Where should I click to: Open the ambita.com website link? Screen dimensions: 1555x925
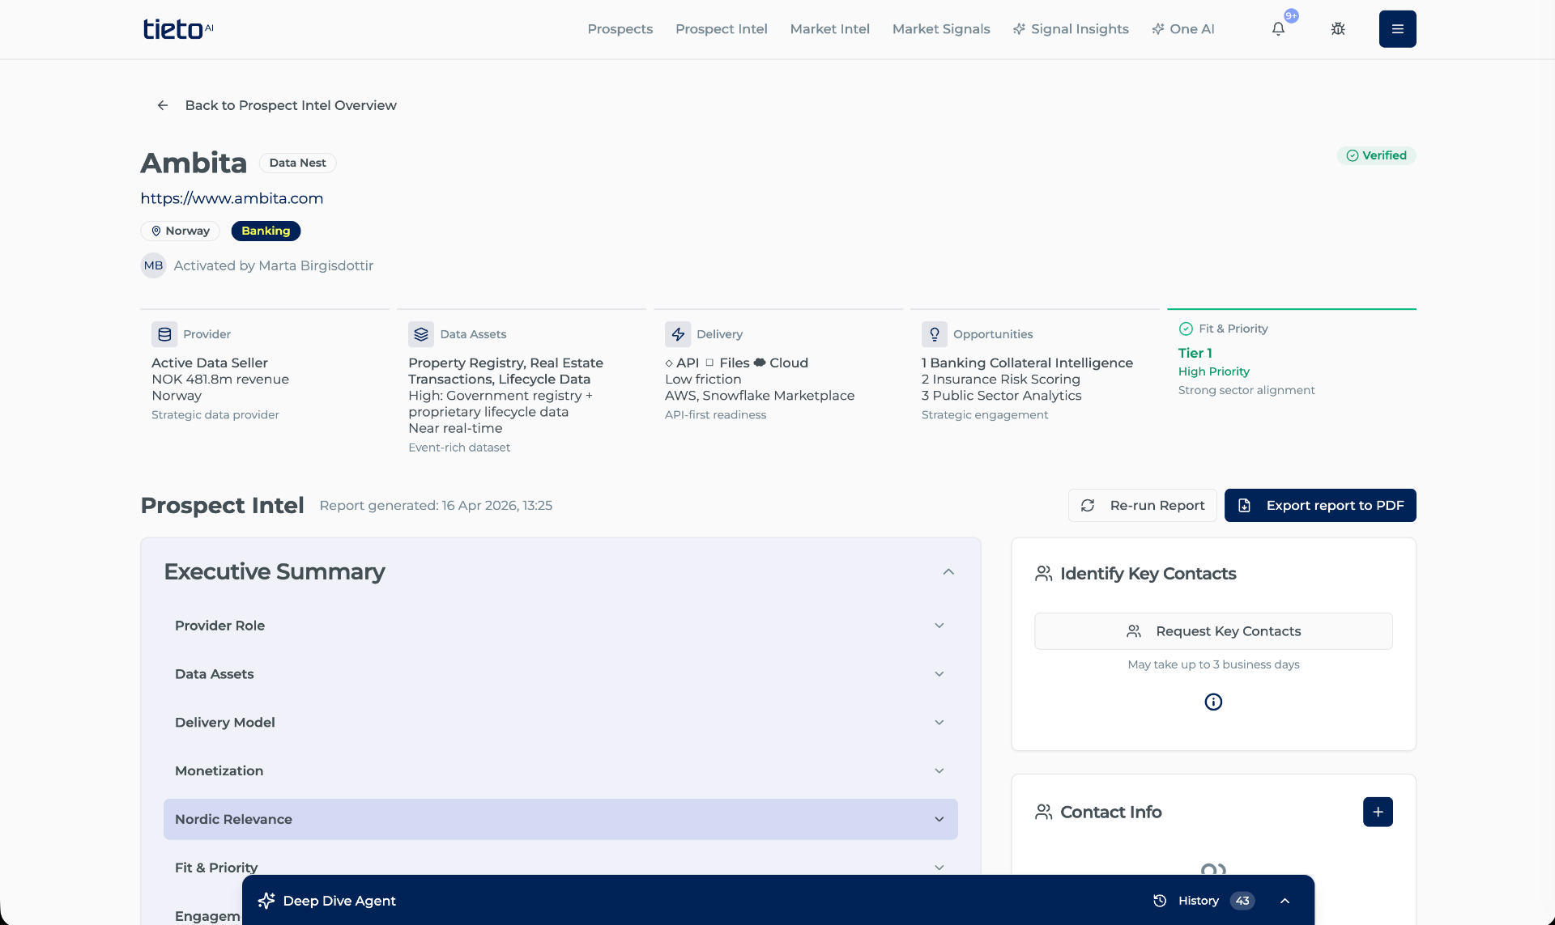[x=232, y=198]
